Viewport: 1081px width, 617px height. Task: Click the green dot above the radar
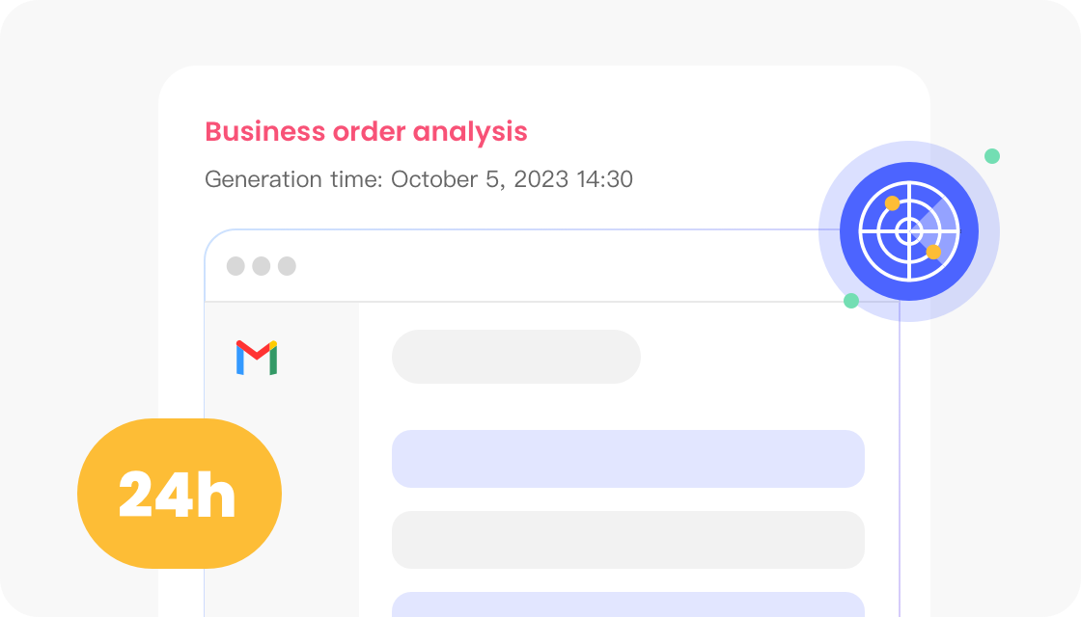[992, 156]
